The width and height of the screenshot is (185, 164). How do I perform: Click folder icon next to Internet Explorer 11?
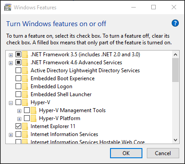[25, 126]
